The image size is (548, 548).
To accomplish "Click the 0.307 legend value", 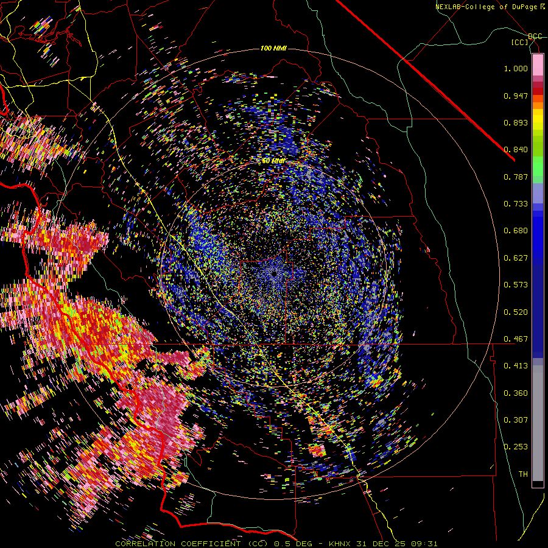I will click(x=516, y=420).
